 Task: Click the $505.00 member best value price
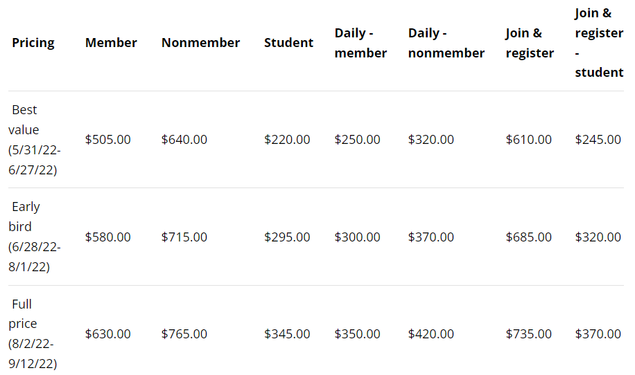click(x=107, y=140)
